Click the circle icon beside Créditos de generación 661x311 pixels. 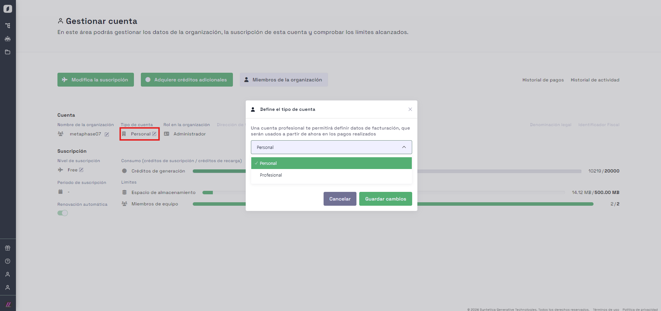pyautogui.click(x=124, y=171)
